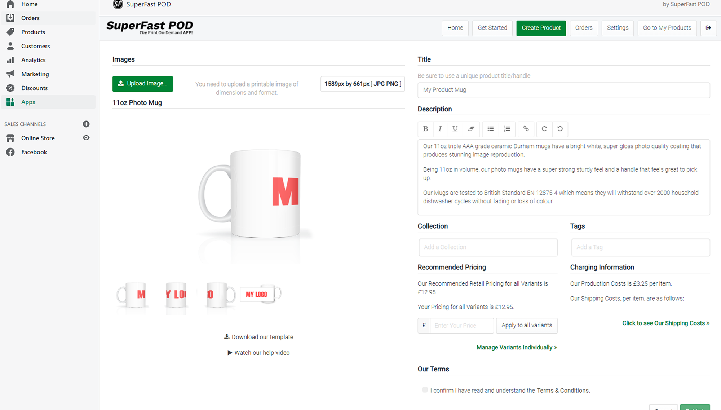Viewport: 721px width, 410px height.
Task: Open the Orders tab in the top navigation
Action: pos(584,28)
